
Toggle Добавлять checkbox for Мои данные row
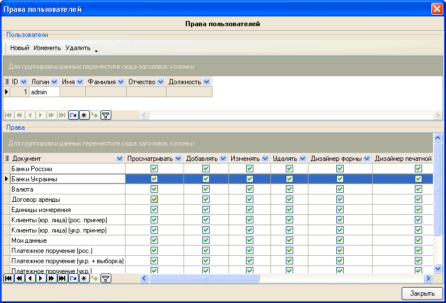click(206, 240)
